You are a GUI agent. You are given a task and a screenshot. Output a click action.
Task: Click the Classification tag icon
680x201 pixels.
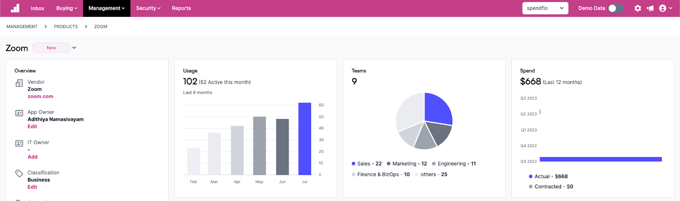[19, 173]
